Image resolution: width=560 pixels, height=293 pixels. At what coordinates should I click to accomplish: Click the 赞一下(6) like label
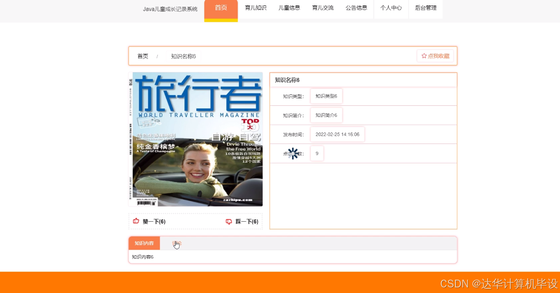pyautogui.click(x=154, y=222)
